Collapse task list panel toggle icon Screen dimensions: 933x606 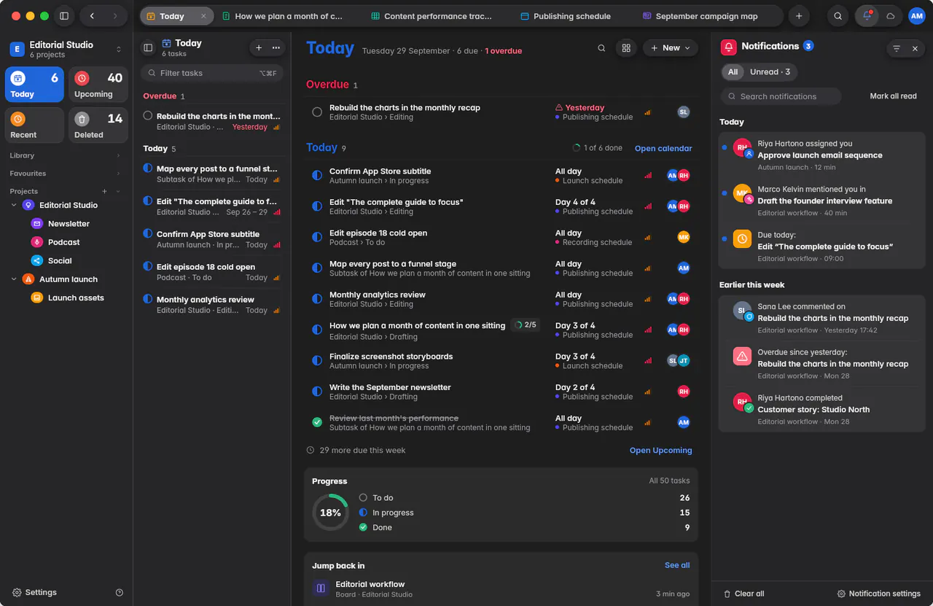click(x=148, y=47)
